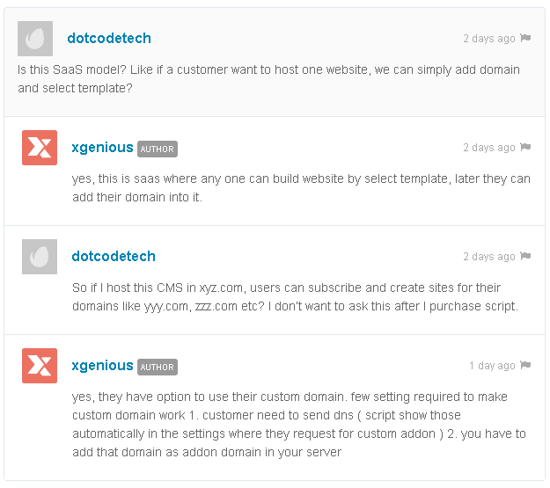Open timestamp on the xyz.com hosting comment

coord(489,256)
